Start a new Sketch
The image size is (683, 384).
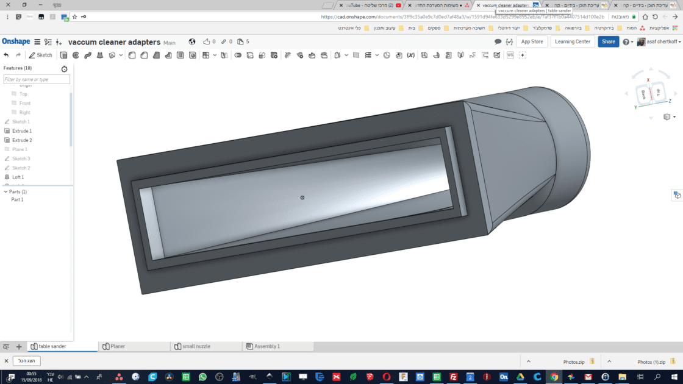pos(40,55)
